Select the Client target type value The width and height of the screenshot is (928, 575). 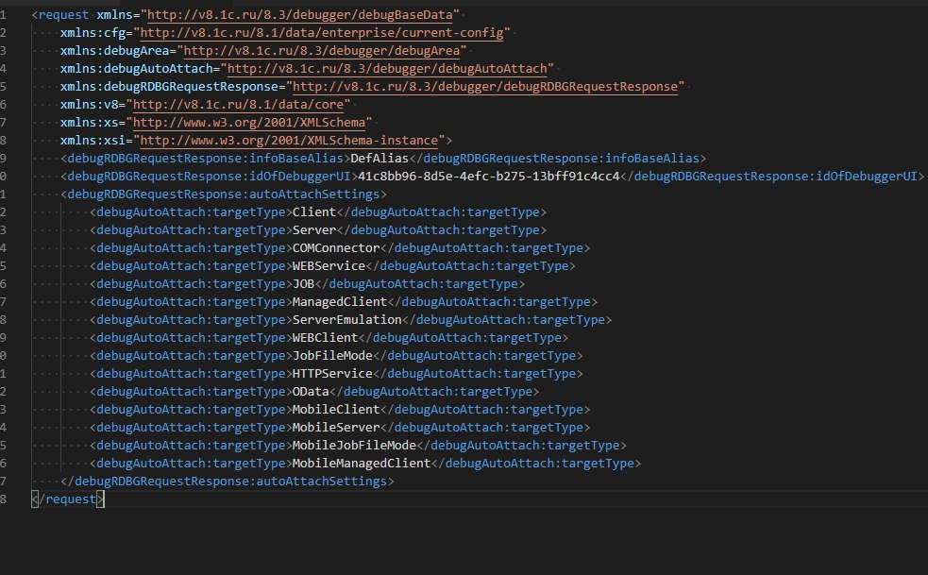pos(314,212)
